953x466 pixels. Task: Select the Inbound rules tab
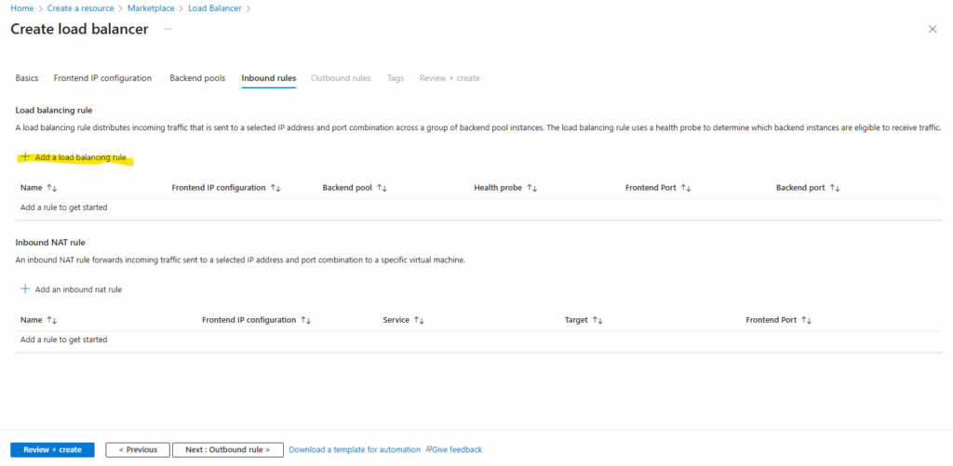click(269, 78)
